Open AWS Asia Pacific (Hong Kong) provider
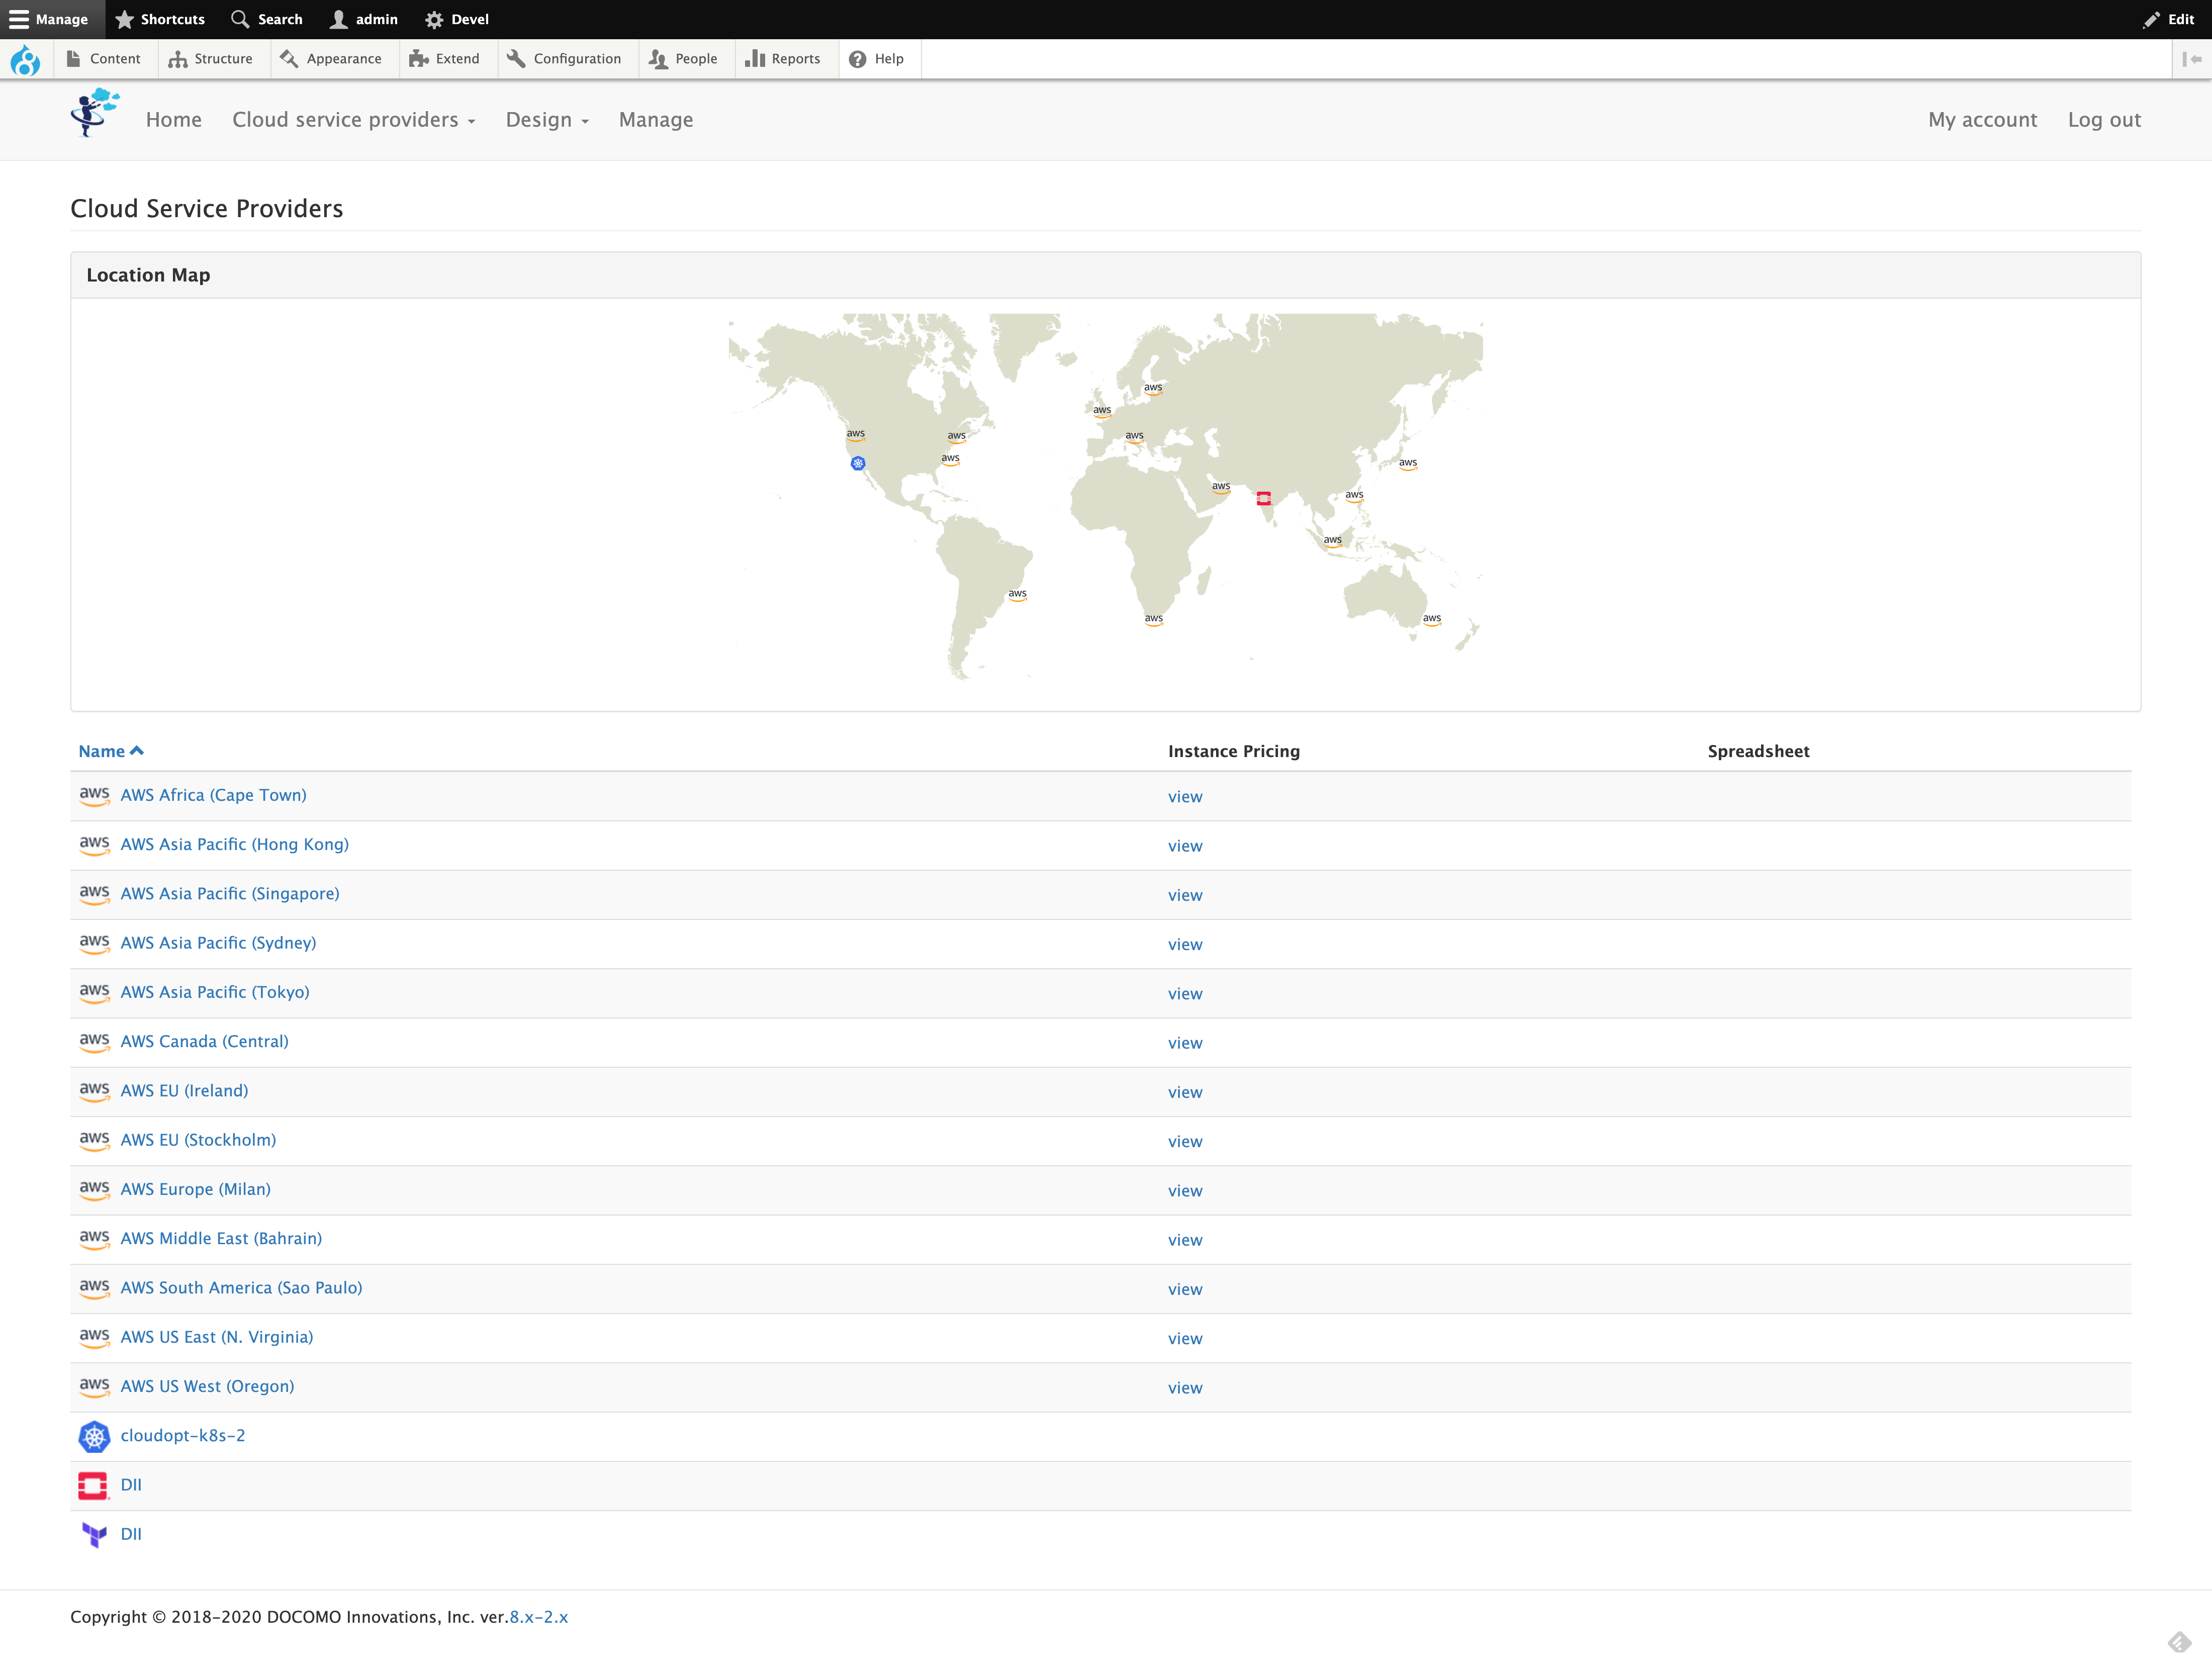 (x=235, y=844)
